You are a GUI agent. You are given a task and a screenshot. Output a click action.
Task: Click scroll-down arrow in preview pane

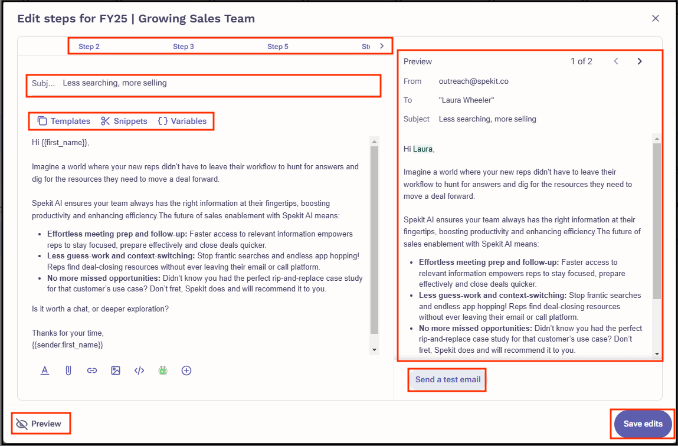(x=657, y=354)
